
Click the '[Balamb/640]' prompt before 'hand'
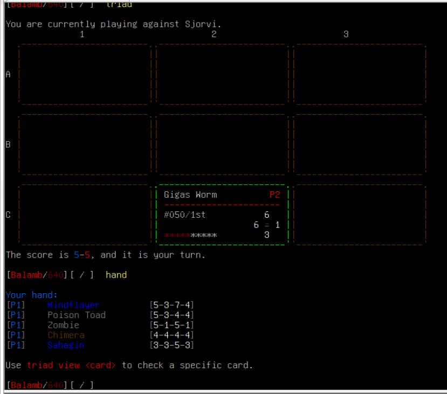point(37,275)
